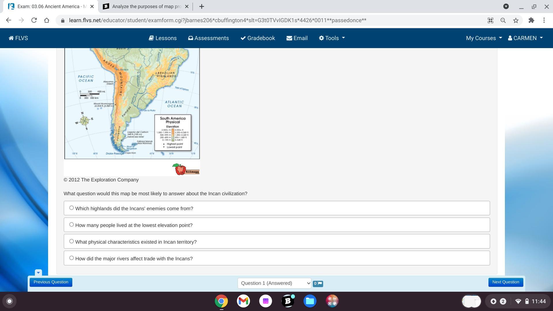Click the browser address bar URL
Screen dimensions: 553x311
tap(217, 20)
